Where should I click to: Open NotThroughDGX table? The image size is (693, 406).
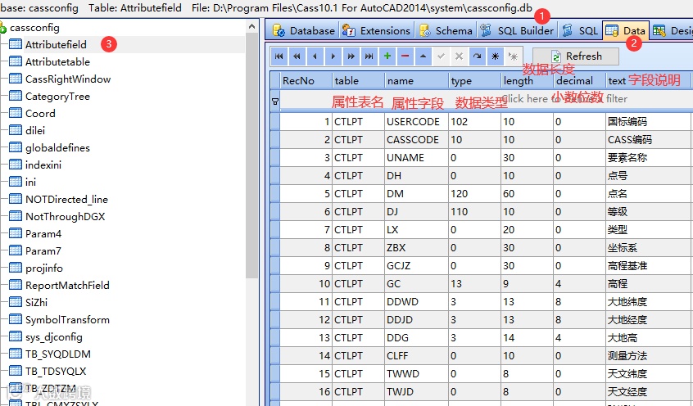pos(65,216)
